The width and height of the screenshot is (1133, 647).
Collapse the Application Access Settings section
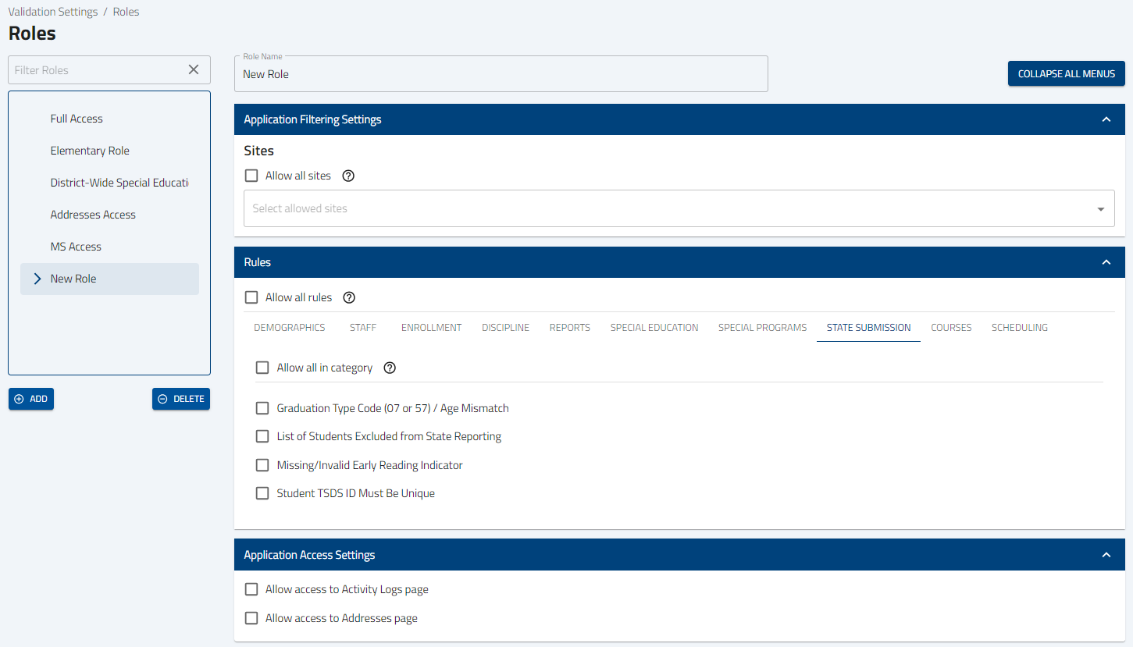pos(1106,555)
